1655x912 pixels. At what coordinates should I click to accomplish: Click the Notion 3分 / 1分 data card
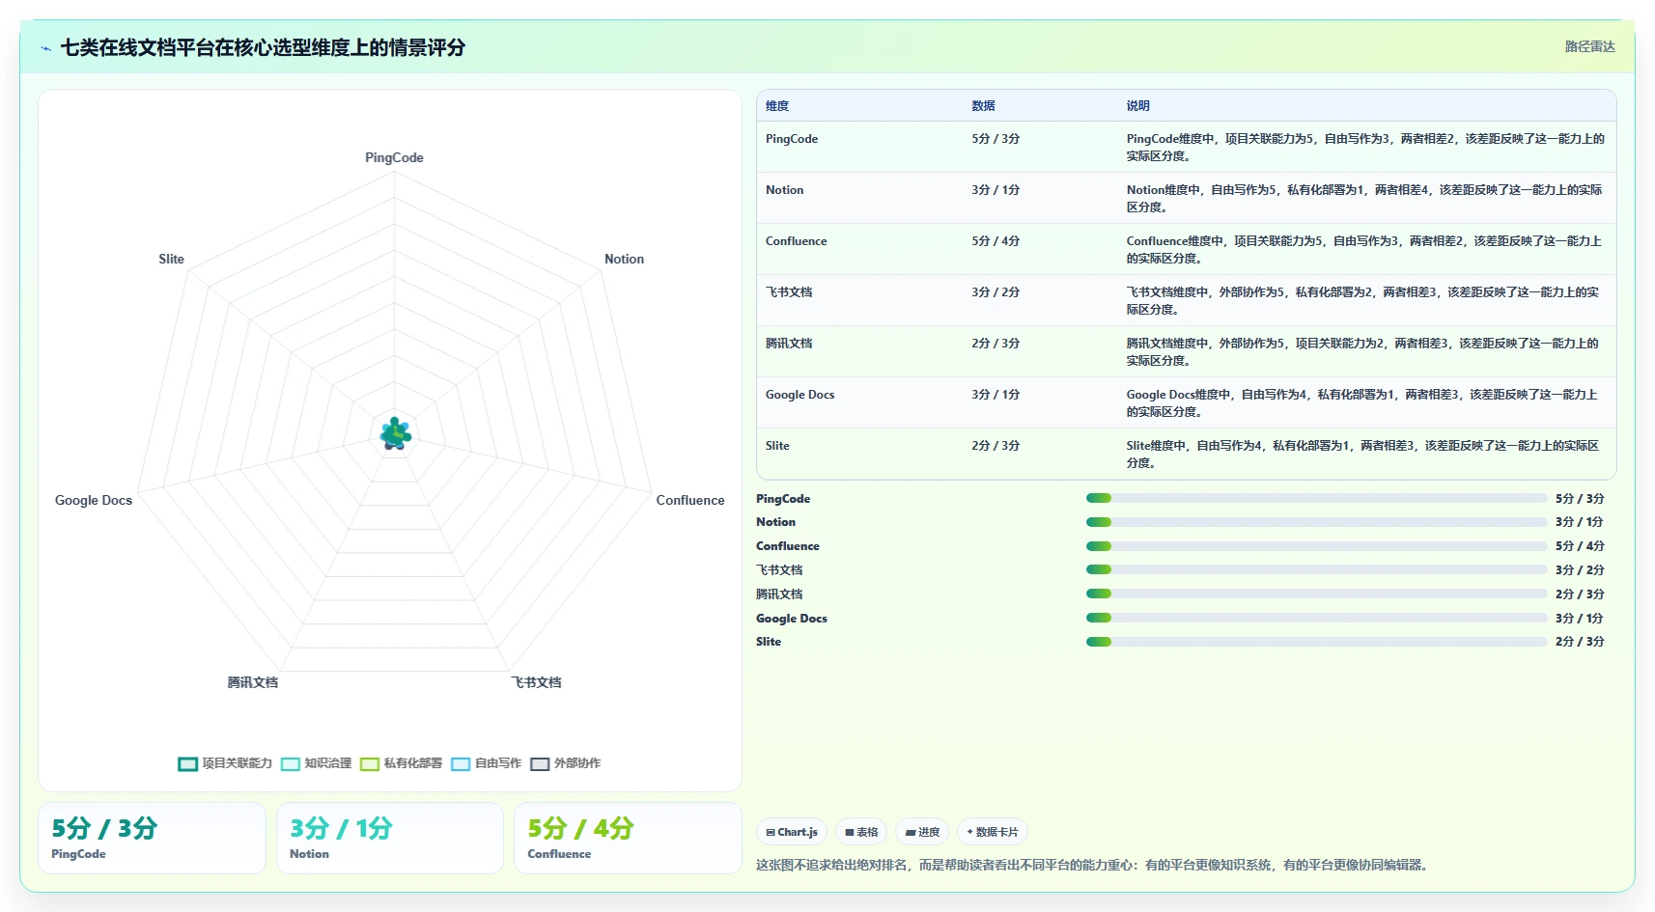tap(390, 838)
